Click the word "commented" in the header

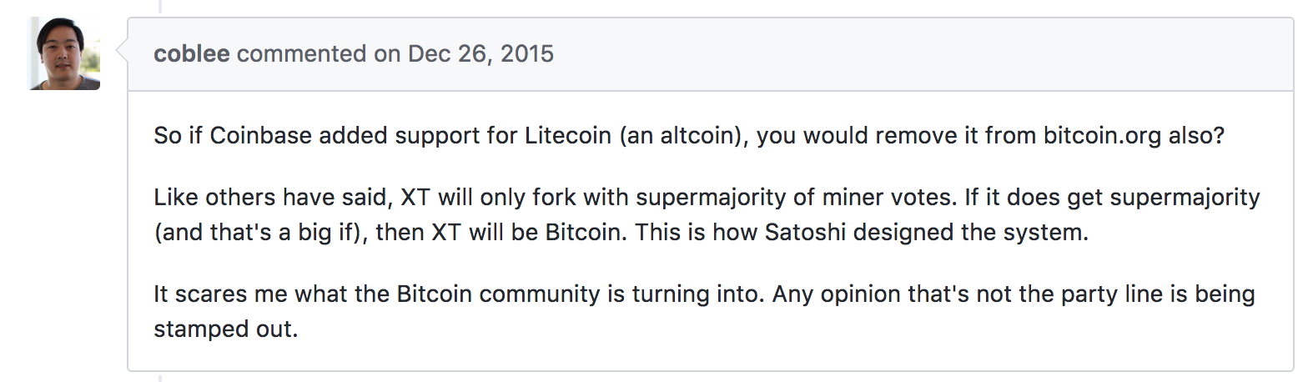pos(301,53)
